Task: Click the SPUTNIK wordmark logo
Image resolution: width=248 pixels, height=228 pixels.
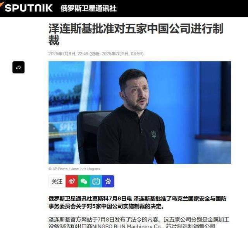Action: 29,8
